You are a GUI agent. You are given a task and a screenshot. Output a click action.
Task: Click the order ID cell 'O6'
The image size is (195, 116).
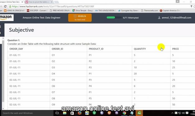pos(53,86)
